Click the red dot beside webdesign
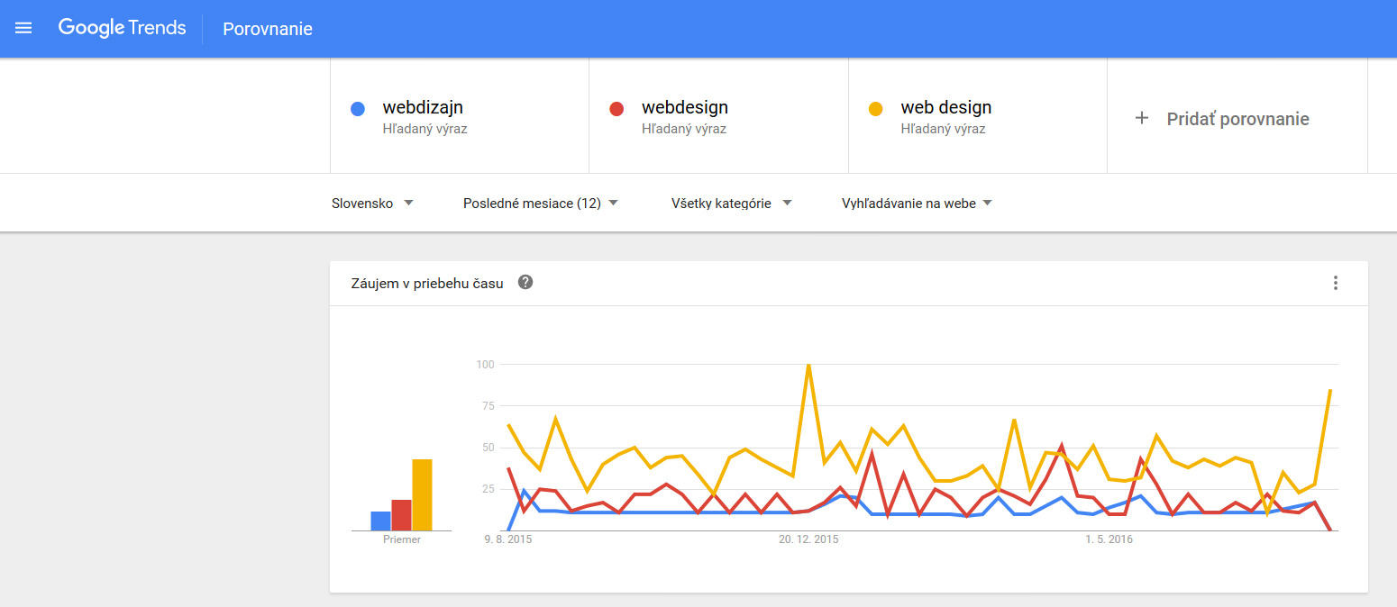 [616, 109]
